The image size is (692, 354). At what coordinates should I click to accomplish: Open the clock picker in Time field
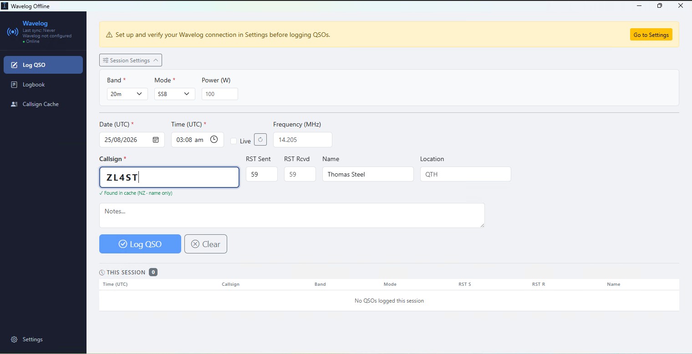[x=214, y=139]
